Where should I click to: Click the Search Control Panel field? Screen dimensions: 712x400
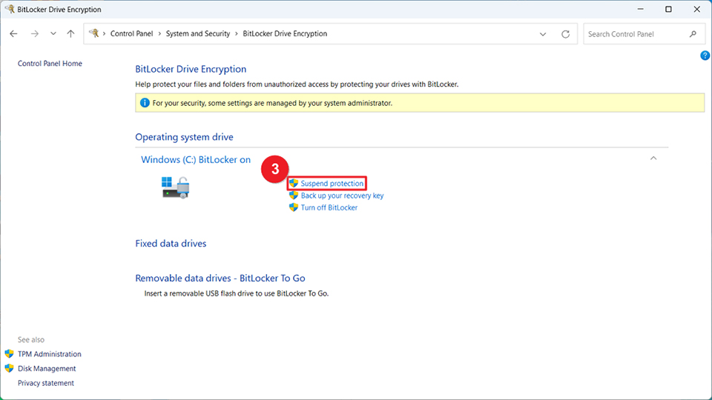click(634, 34)
